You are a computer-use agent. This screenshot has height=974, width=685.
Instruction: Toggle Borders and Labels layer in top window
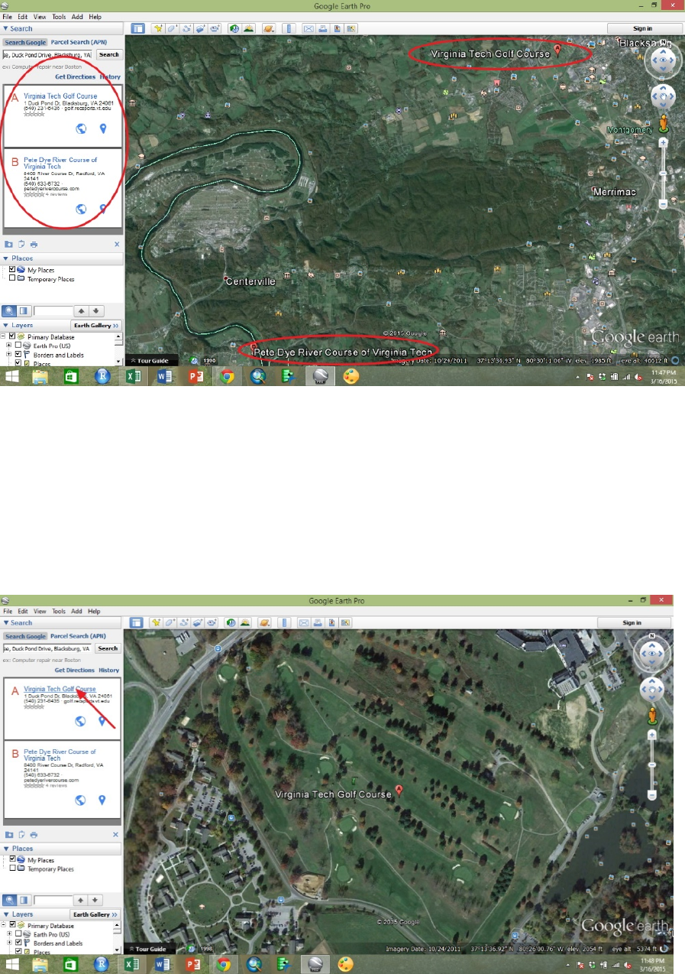18,355
